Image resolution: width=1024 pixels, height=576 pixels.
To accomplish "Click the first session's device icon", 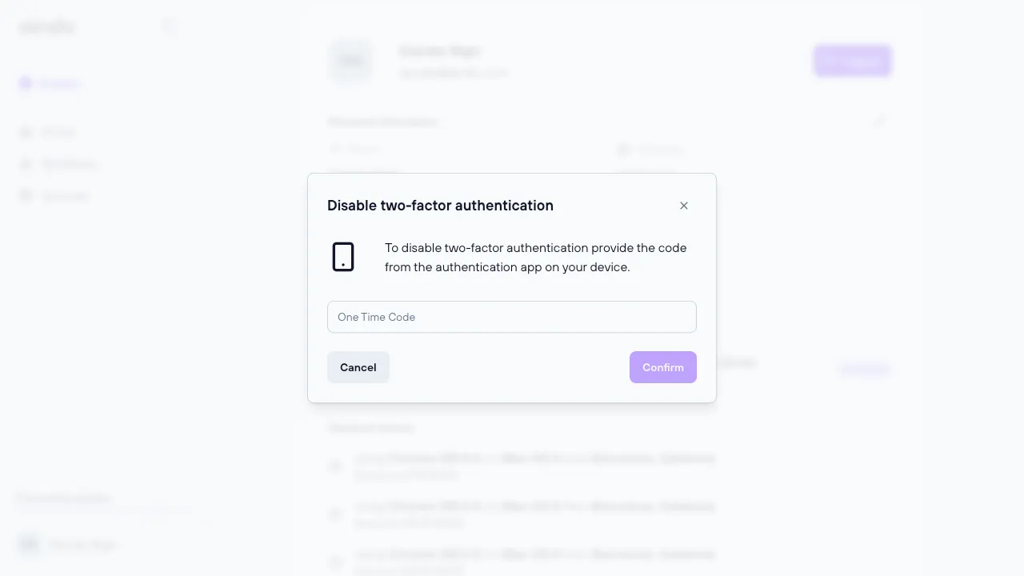I will (x=335, y=466).
